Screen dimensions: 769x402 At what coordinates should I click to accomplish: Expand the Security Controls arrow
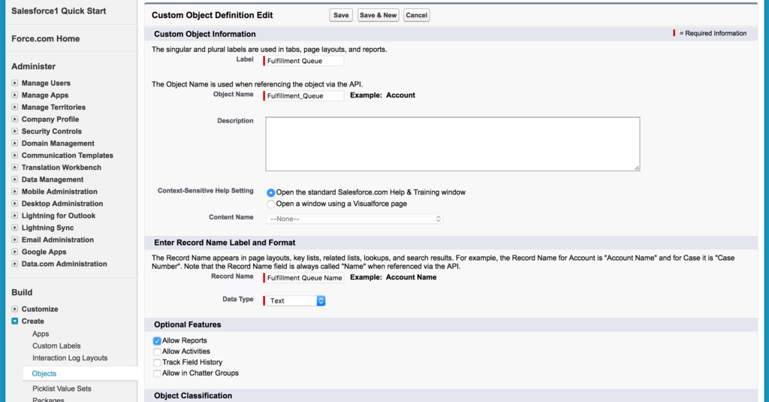[15, 131]
